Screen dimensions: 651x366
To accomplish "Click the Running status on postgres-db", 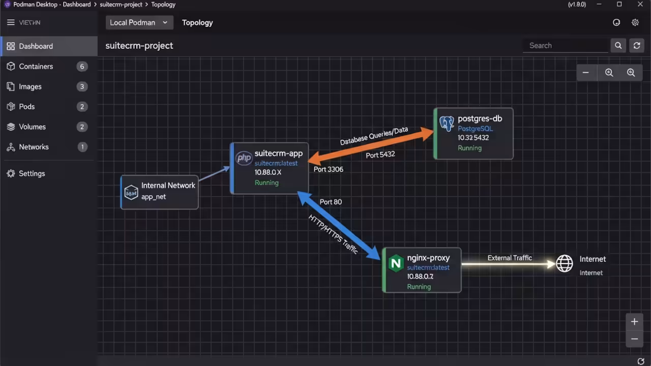I will [469, 148].
